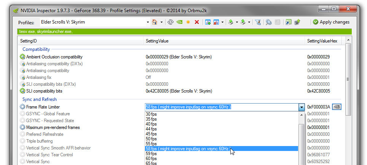367x165 pixels.
Task: Click the orange star create profile icon
Action: (188, 22)
